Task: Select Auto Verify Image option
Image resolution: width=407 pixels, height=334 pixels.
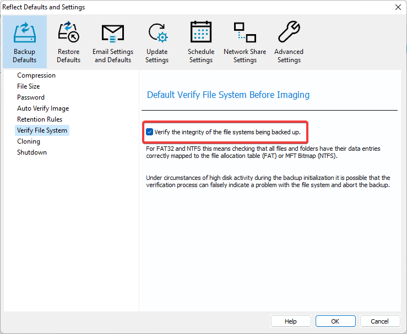Action: (43, 108)
